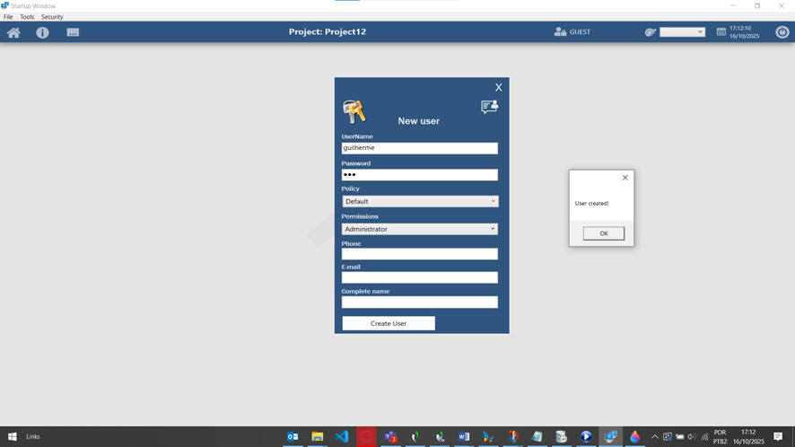Open the Tools menu

coord(27,17)
